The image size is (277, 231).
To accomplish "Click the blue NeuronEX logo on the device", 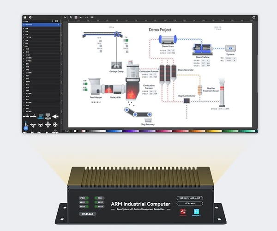I will pos(196,212).
